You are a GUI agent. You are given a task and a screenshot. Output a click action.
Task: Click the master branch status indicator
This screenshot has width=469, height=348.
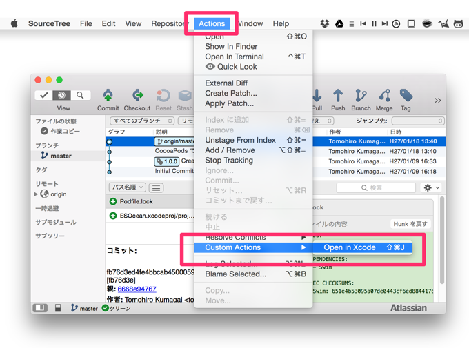tap(84, 308)
